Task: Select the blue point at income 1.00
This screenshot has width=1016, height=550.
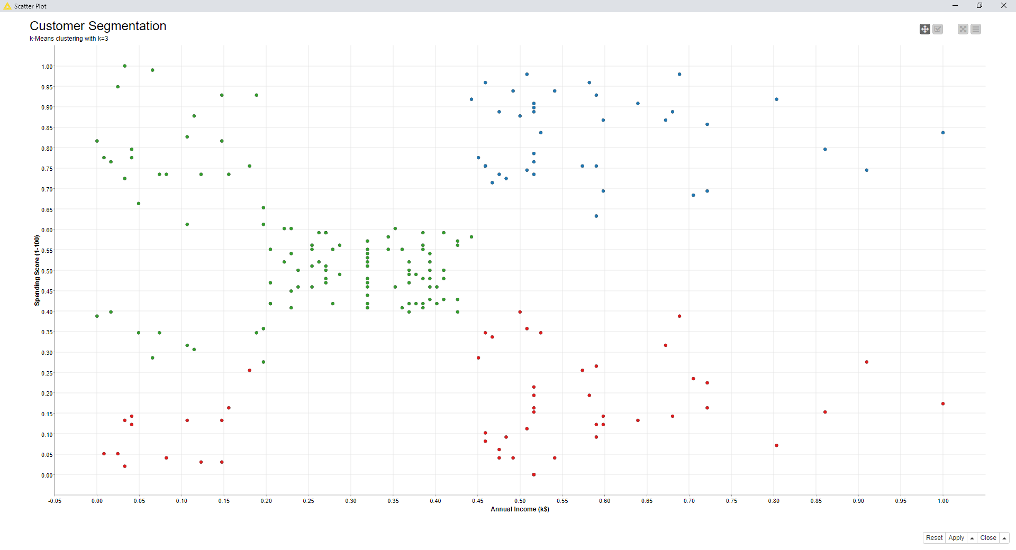Action: pyautogui.click(x=943, y=133)
